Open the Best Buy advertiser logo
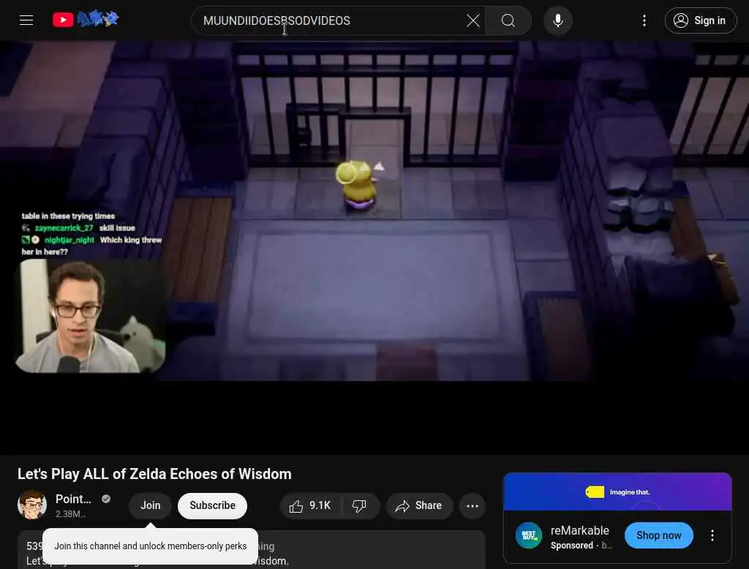749x569 pixels. pos(529,535)
